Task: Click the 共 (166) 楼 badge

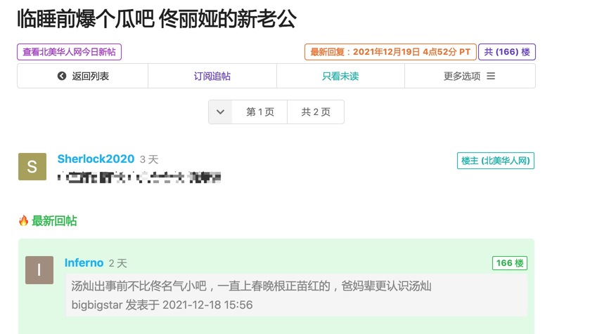Action: [506, 52]
